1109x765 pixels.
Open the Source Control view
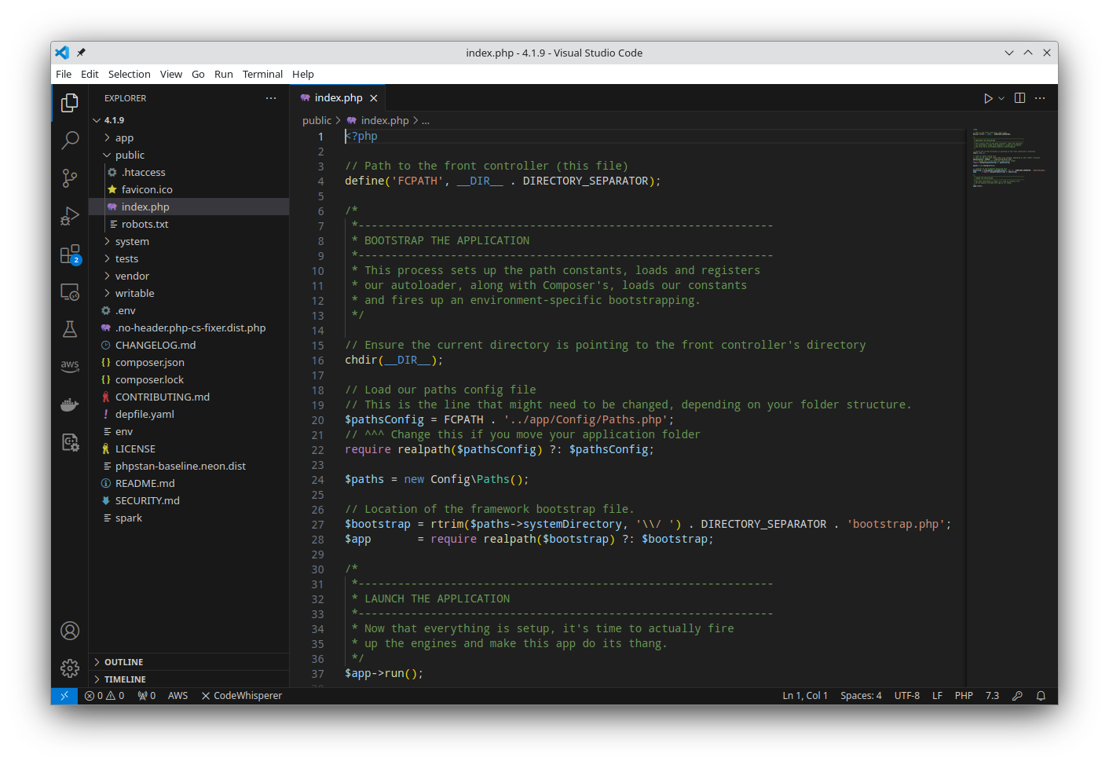(x=70, y=178)
